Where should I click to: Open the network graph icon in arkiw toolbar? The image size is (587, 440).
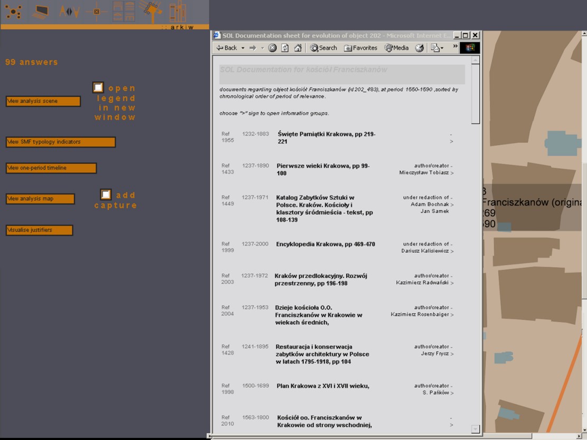click(x=13, y=12)
